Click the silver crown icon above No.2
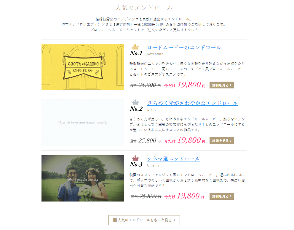294x230 pixels. click(135, 102)
